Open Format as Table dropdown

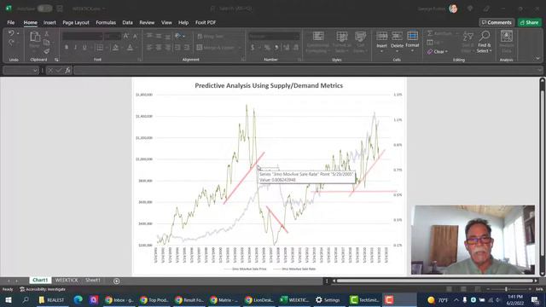coord(341,42)
